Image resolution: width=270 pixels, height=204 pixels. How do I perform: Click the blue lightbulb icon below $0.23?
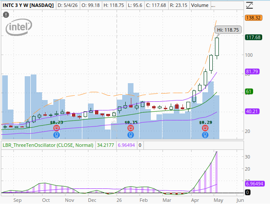coord(56,135)
